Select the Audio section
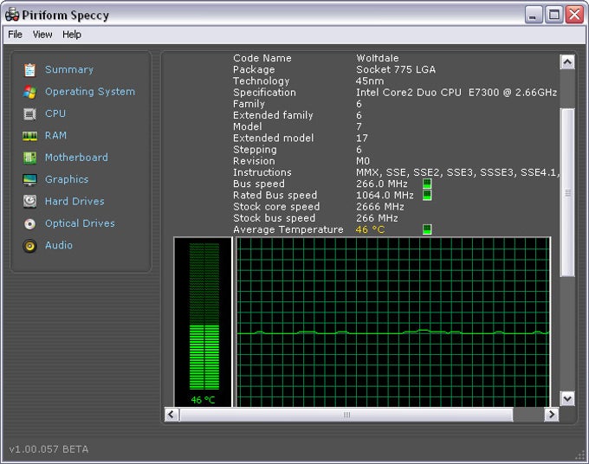The height and width of the screenshot is (464, 589). (x=59, y=245)
